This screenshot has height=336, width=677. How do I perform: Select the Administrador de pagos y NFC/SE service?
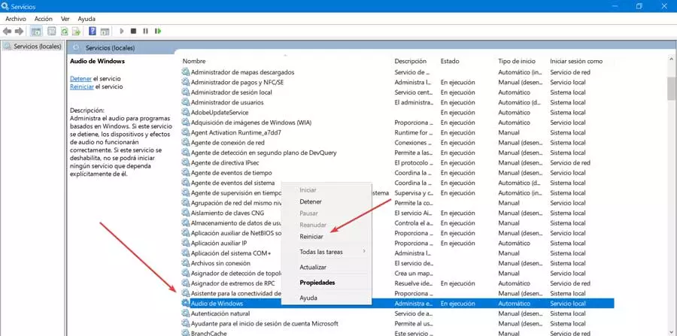point(237,83)
